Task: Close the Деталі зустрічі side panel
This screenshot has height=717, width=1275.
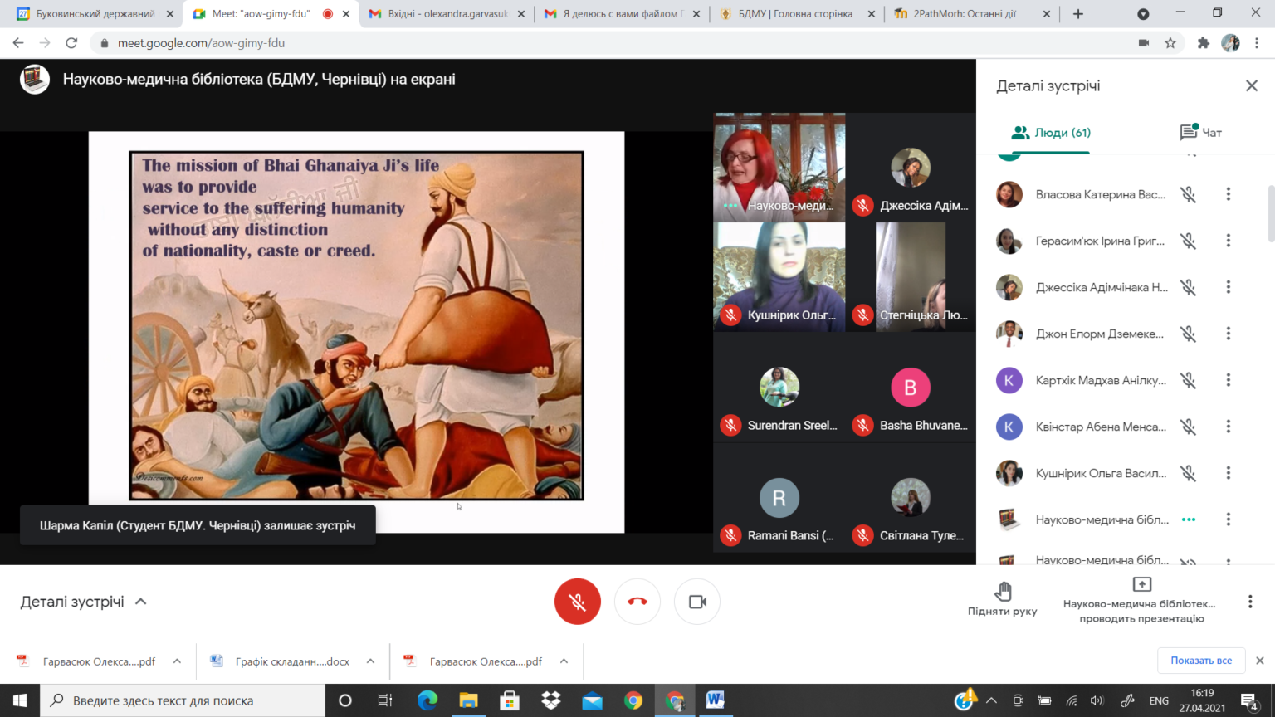Action: point(1251,86)
